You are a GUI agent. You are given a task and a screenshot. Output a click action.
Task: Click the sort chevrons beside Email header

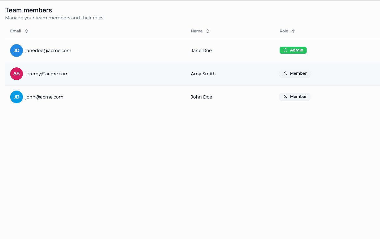[26, 31]
